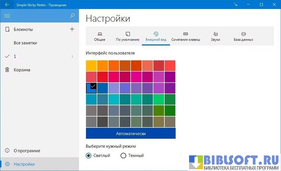
Task: Open the Общие settings tab
Action: click(100, 36)
